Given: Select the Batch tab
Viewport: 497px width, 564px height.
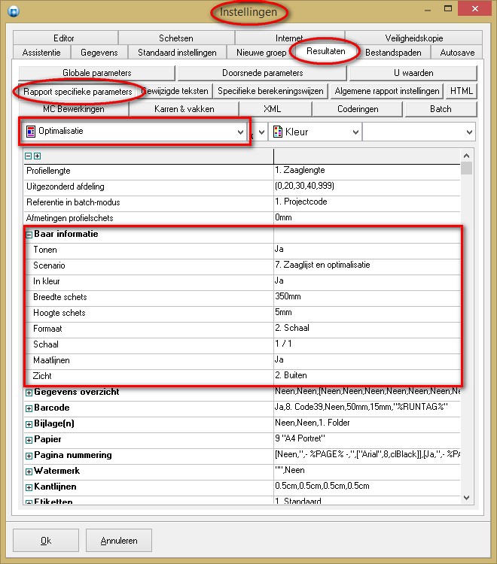Looking at the screenshot, I should point(441,109).
